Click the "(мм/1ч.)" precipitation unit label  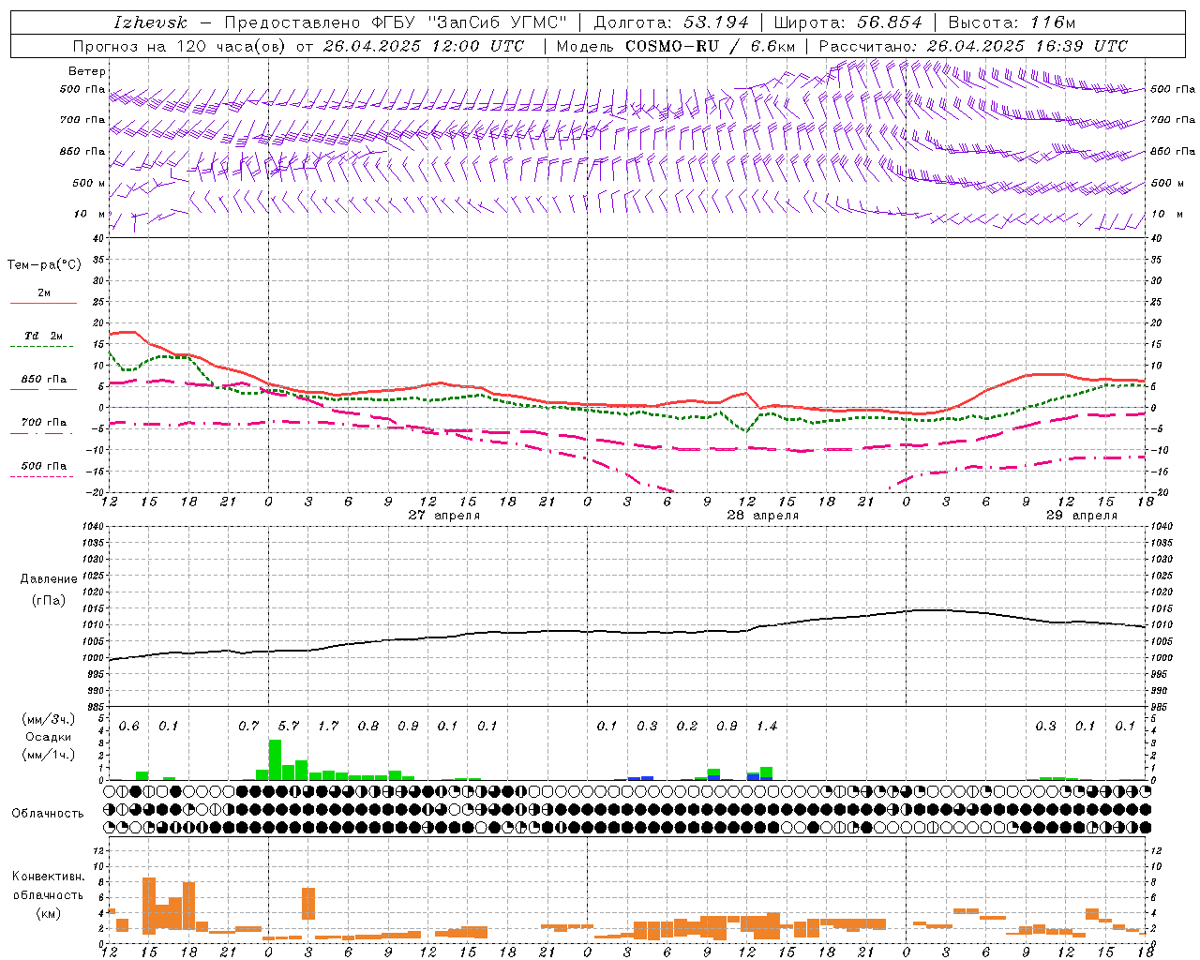pos(49,755)
